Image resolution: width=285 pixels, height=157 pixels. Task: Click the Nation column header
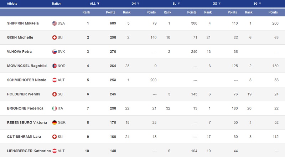[56, 4]
